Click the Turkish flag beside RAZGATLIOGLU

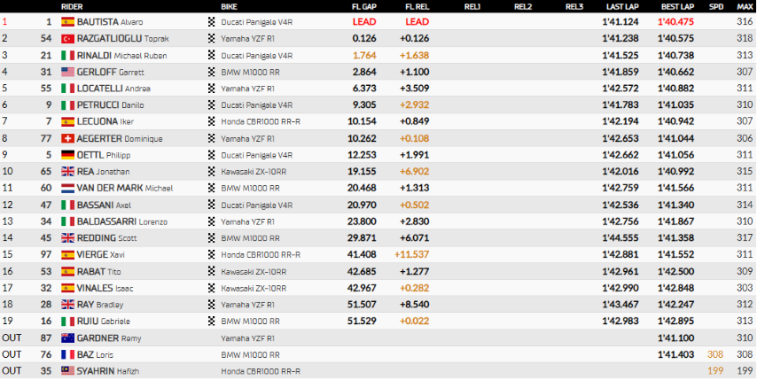(67, 39)
